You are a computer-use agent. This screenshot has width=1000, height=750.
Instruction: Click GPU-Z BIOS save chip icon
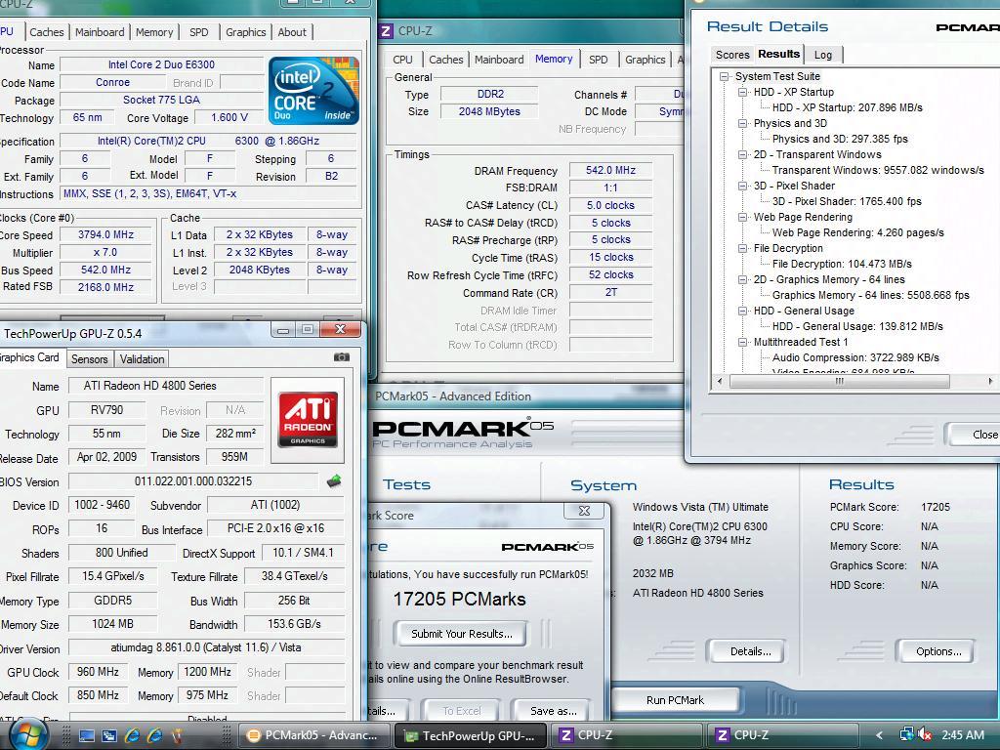pyautogui.click(x=334, y=480)
